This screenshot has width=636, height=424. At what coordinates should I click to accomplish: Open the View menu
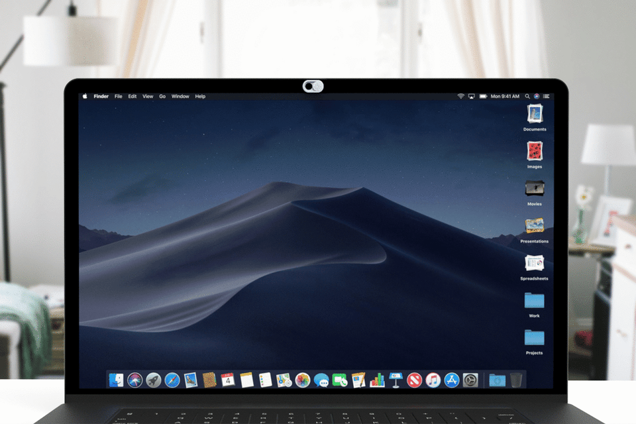click(x=148, y=96)
